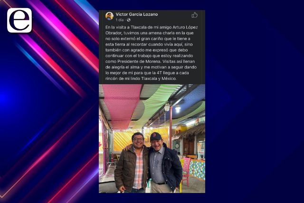The height and width of the screenshot is (203, 304).
Task: Click the hanging white lamp
Action: pyautogui.click(x=167, y=107)
